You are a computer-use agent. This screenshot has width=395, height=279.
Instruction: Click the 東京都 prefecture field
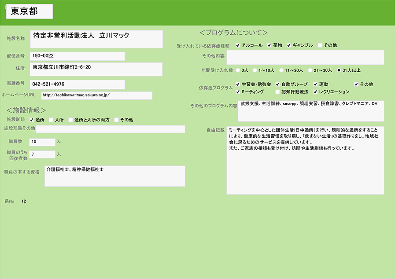point(30,12)
